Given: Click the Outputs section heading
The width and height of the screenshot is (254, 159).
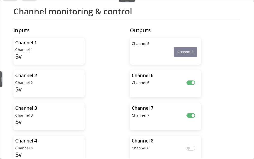Looking at the screenshot, I should click(x=140, y=30).
